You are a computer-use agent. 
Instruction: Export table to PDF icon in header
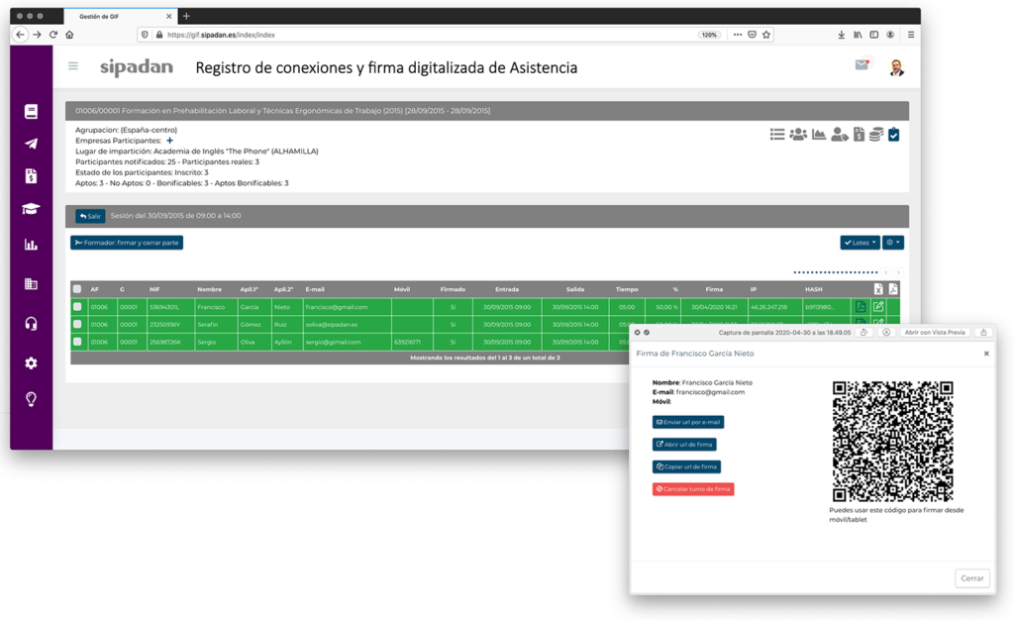pyautogui.click(x=893, y=289)
